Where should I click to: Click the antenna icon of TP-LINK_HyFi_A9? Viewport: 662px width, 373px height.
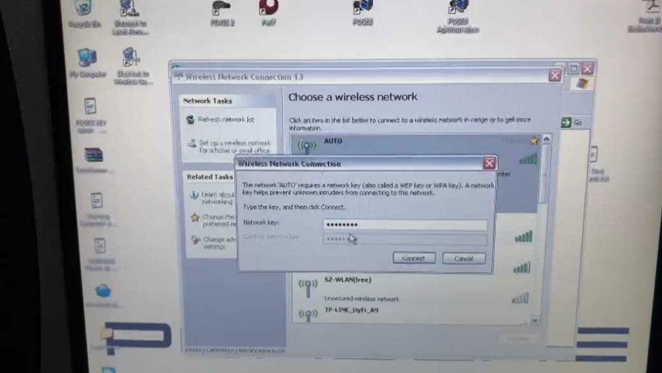pyautogui.click(x=308, y=315)
